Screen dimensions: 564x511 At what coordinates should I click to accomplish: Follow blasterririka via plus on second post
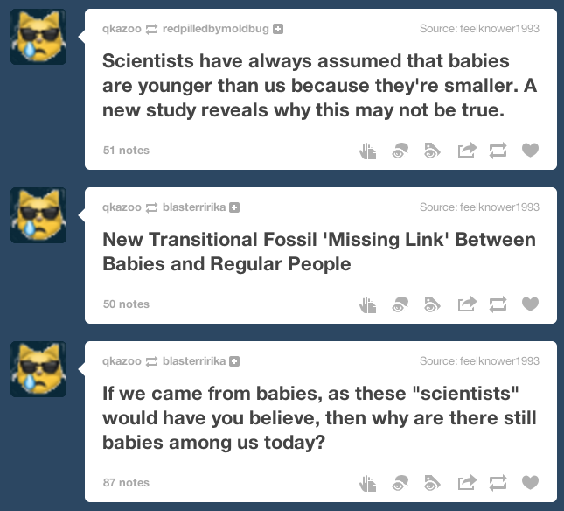coord(234,207)
